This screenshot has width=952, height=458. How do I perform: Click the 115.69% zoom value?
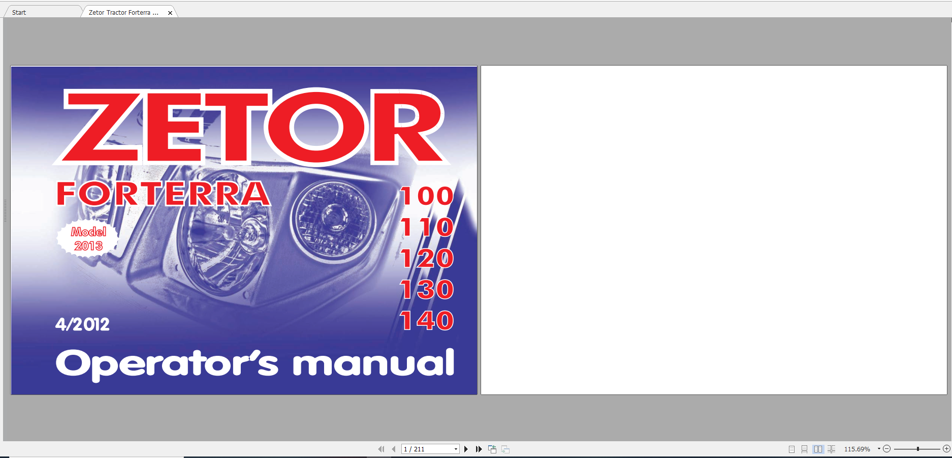point(857,449)
